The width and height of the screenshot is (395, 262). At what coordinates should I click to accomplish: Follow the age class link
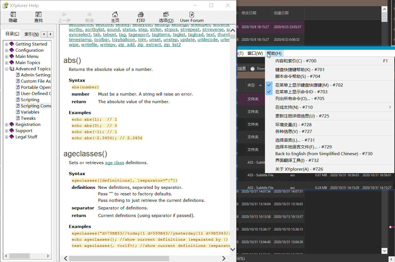pyautogui.click(x=115, y=163)
